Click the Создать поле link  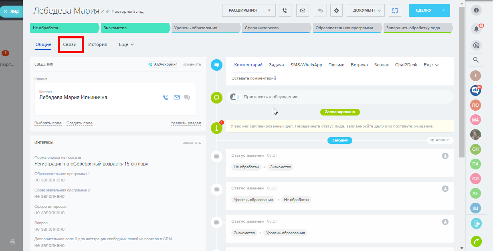(79, 123)
